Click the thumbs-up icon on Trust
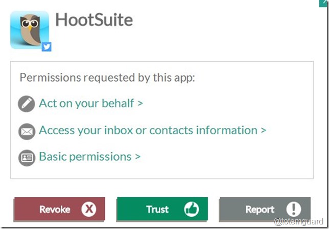The width and height of the screenshot is (329, 229). (192, 209)
